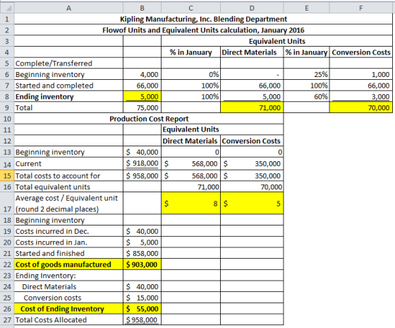The image size is (395, 328).
Task: Select row 15 header
Action: [x=7, y=175]
